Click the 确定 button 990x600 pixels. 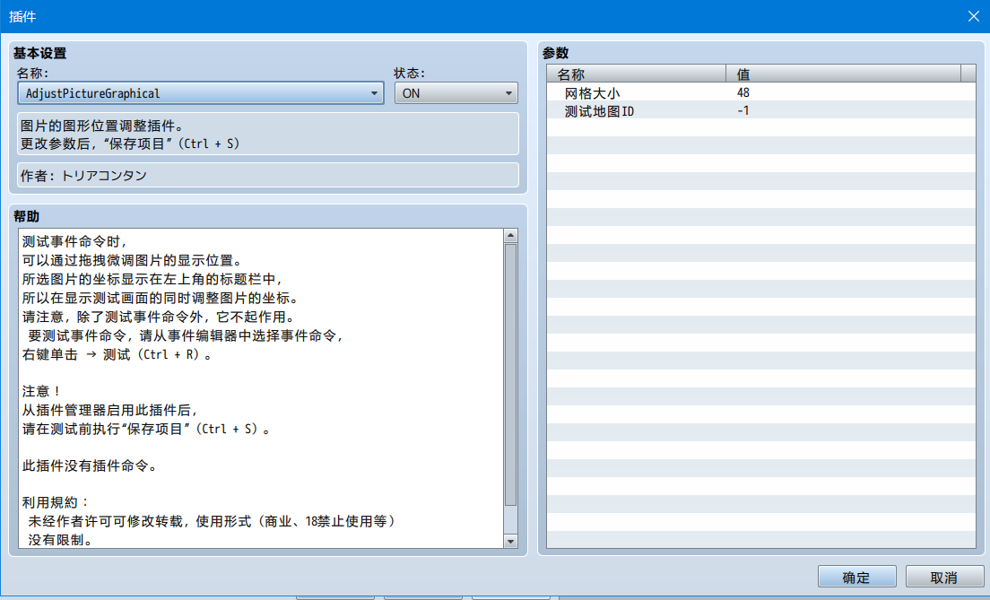(856, 578)
